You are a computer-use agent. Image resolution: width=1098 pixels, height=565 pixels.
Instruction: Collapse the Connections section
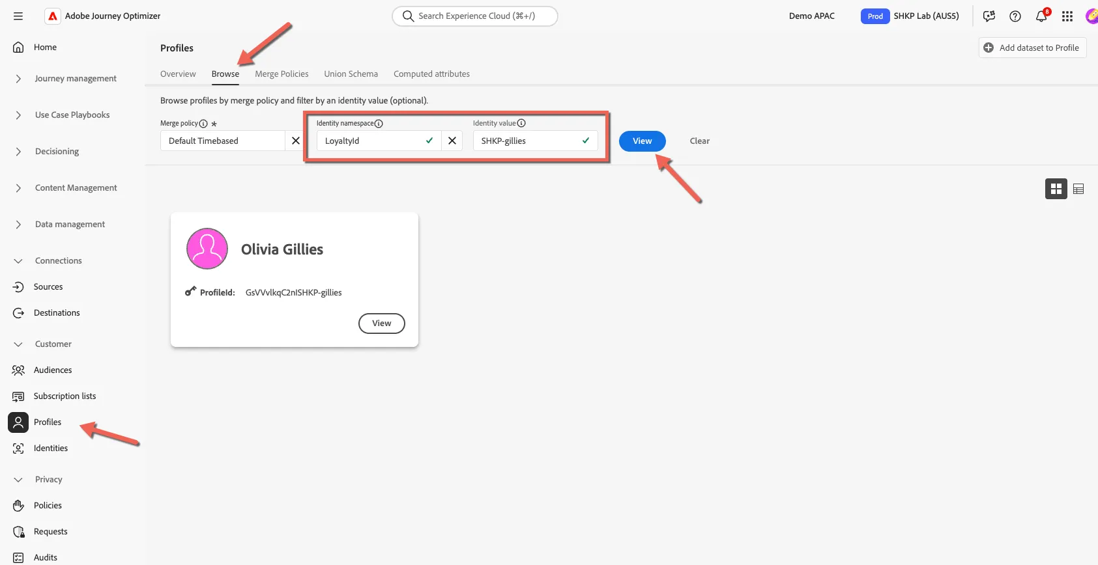18,260
